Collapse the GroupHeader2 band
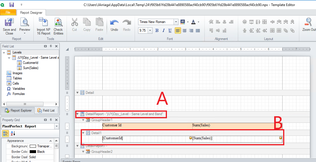 [83, 151]
